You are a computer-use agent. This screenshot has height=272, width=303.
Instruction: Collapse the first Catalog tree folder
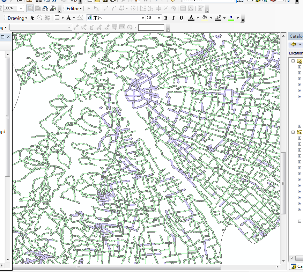coord(293,61)
